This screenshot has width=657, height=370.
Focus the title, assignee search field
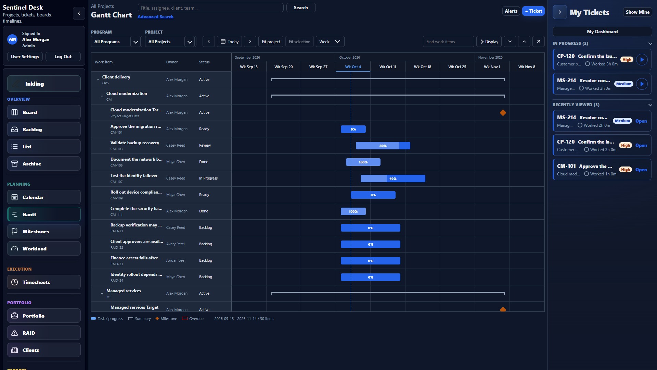(210, 8)
